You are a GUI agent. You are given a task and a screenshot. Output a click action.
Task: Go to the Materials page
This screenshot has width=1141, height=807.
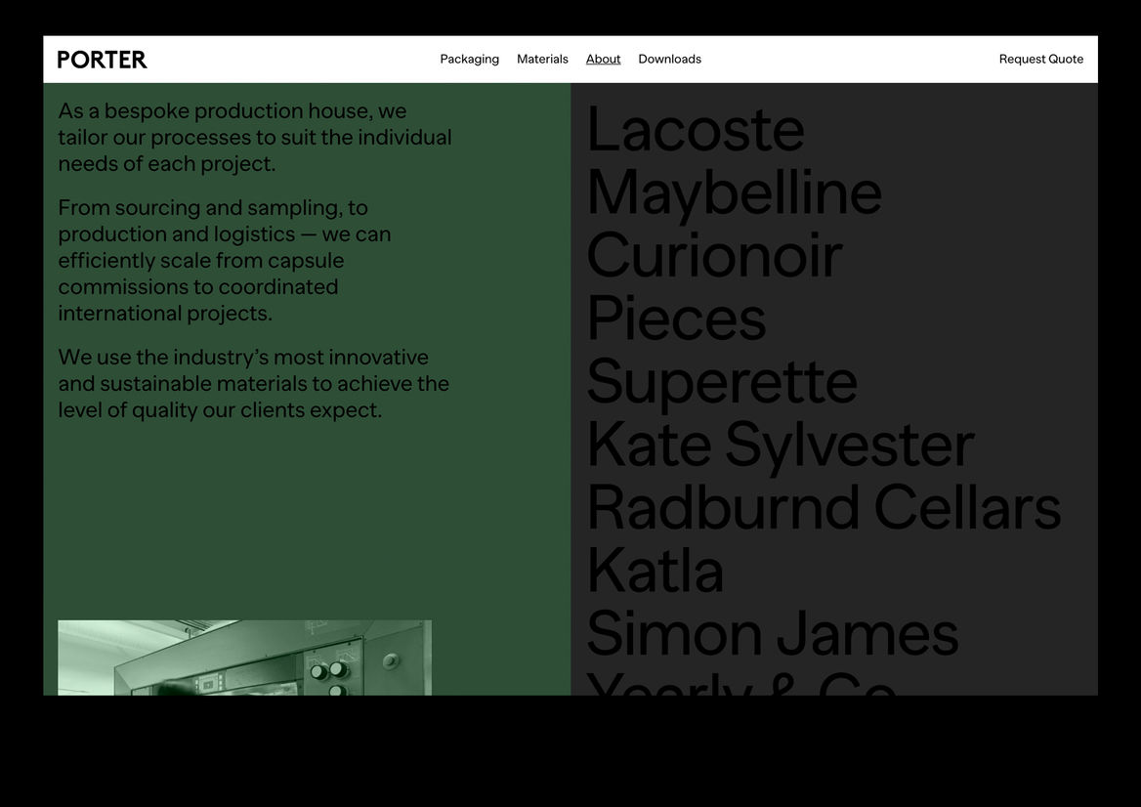click(x=542, y=60)
